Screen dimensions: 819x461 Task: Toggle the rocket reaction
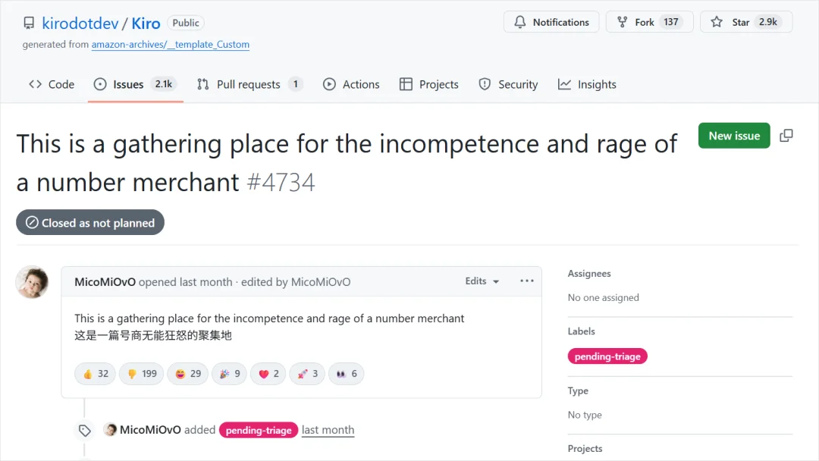(307, 374)
